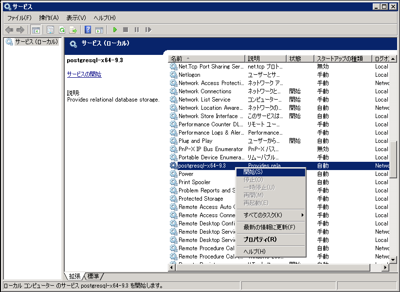The image size is (400, 292).
Task: Click the green Refresh toolbar icon
Action: 62,30
